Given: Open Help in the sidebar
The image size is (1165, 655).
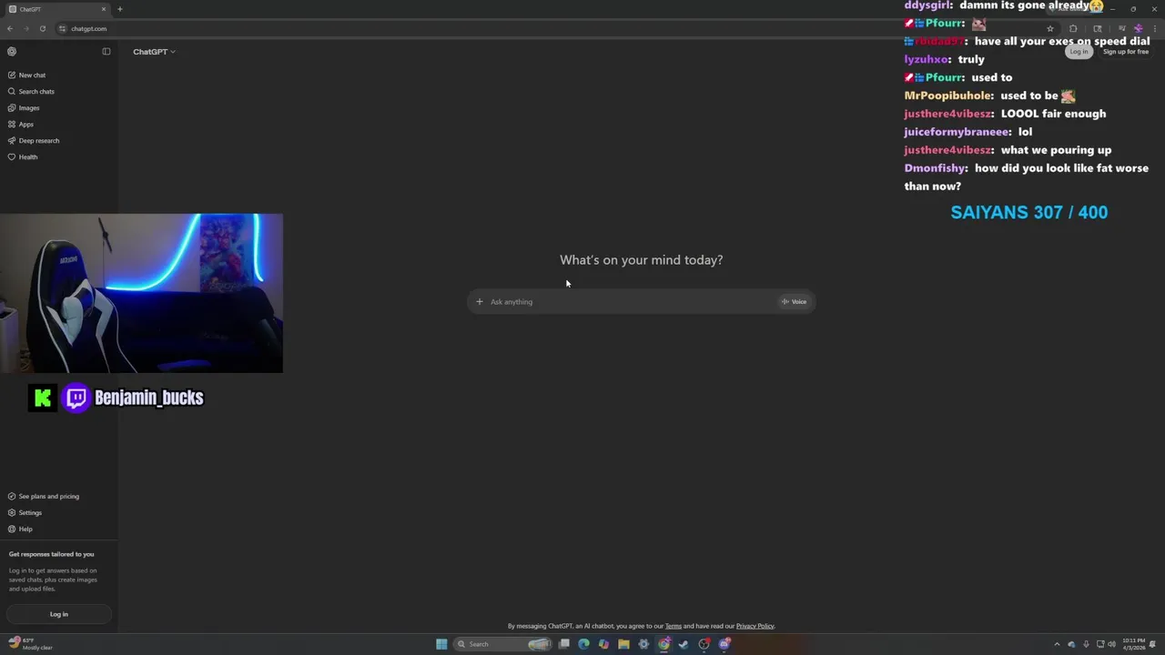Looking at the screenshot, I should tap(20, 529).
